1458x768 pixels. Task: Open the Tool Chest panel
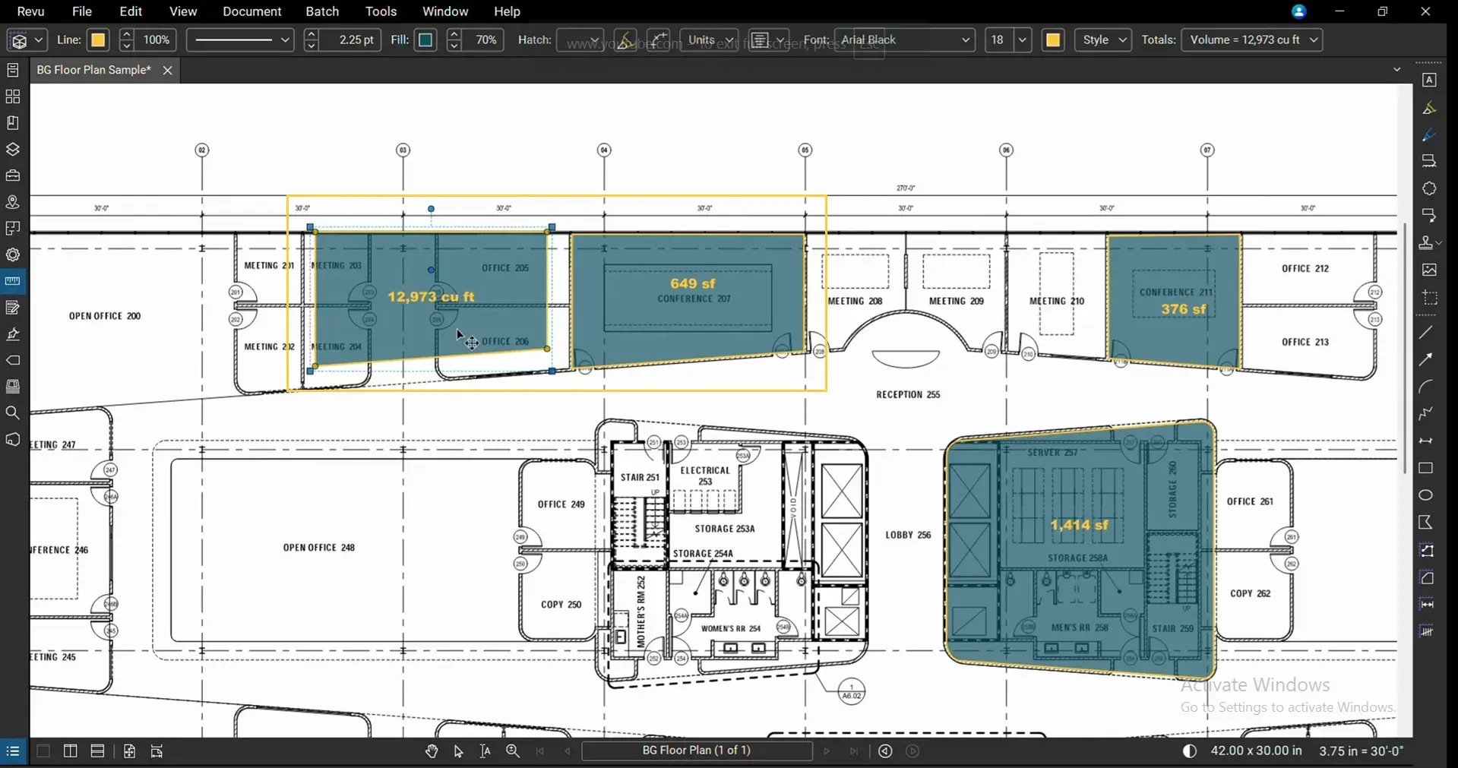(x=13, y=175)
